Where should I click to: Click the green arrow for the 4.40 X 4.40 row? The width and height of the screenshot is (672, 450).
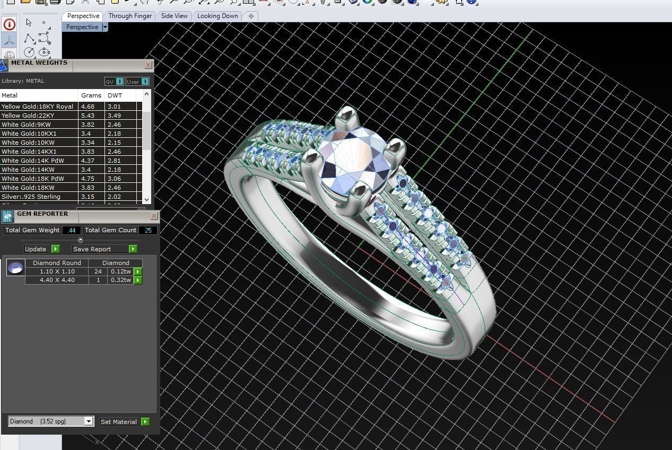tap(138, 280)
